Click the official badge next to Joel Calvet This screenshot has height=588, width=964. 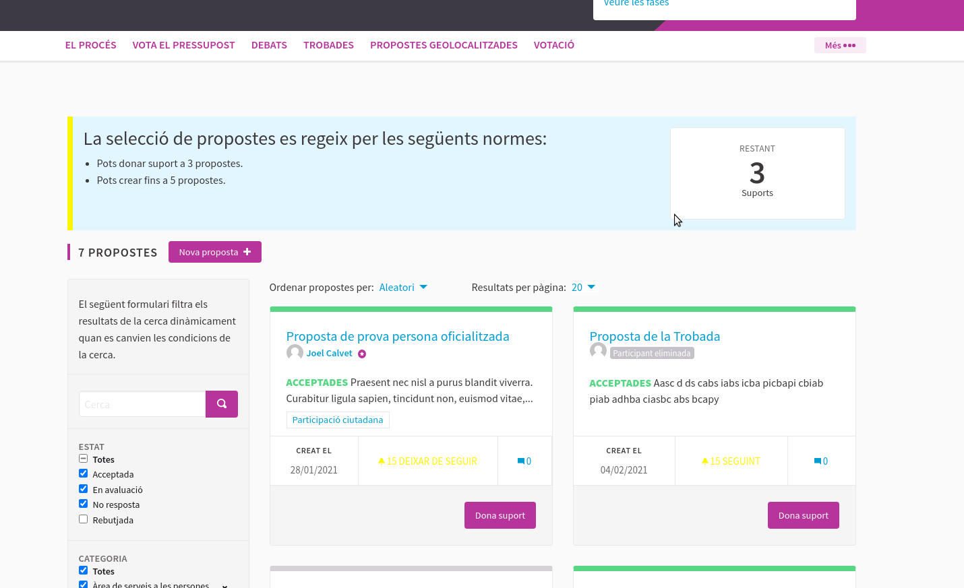click(x=362, y=354)
